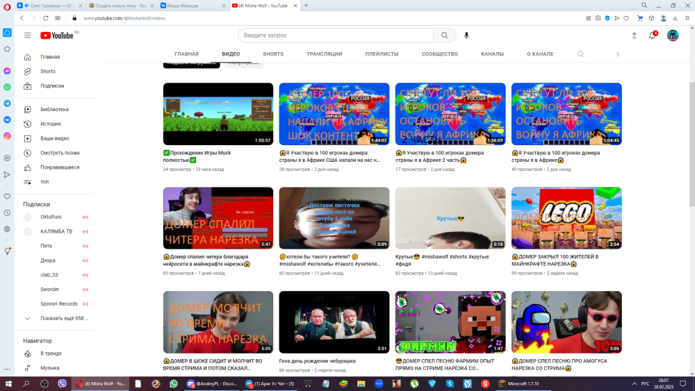
Task: Go back in the browser
Action: coord(22,18)
